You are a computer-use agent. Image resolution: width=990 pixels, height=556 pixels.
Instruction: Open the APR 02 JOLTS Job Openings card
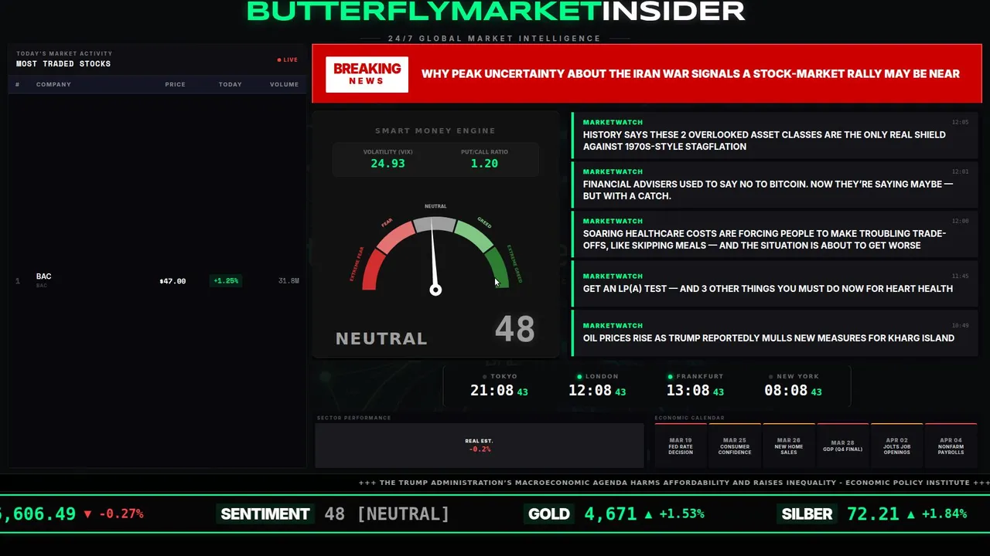[897, 446]
